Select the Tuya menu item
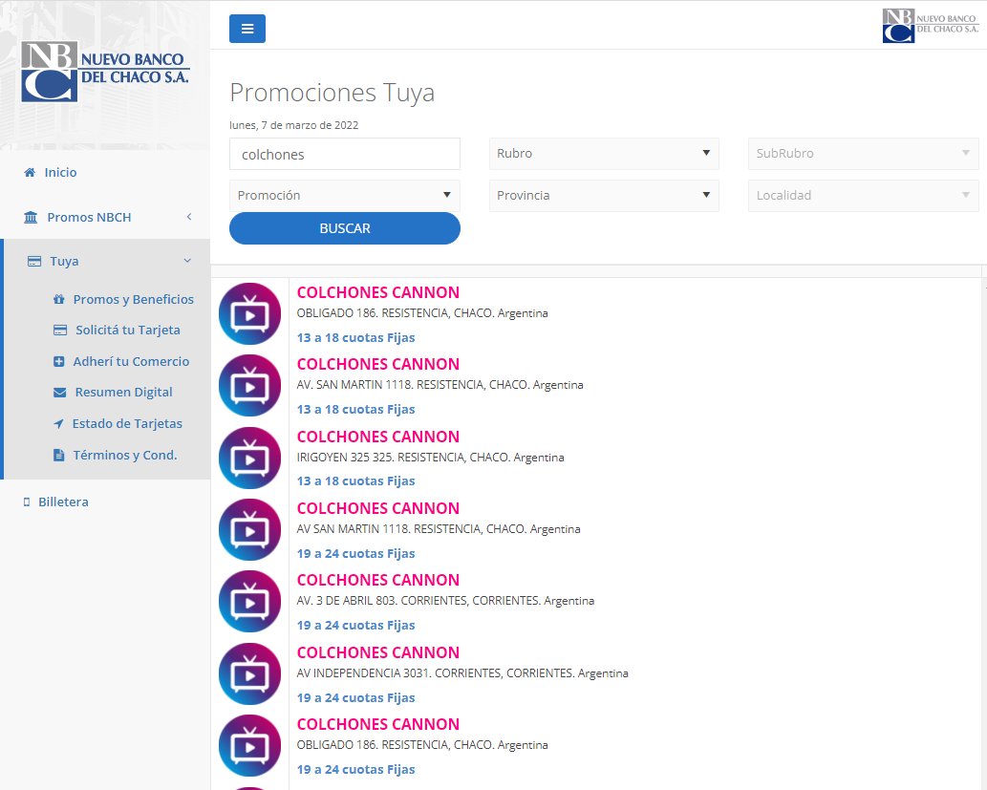 pyautogui.click(x=64, y=261)
